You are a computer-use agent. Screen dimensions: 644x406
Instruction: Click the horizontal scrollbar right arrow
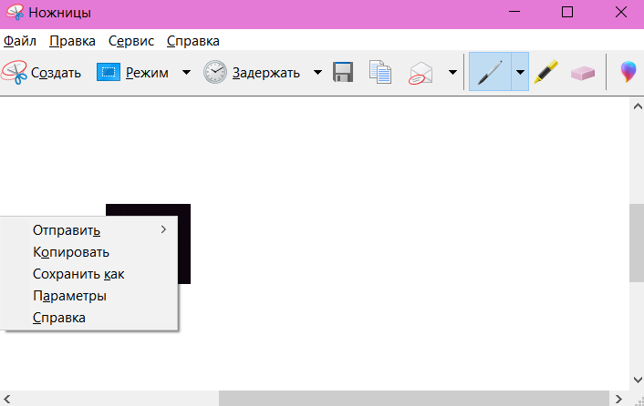(618, 399)
